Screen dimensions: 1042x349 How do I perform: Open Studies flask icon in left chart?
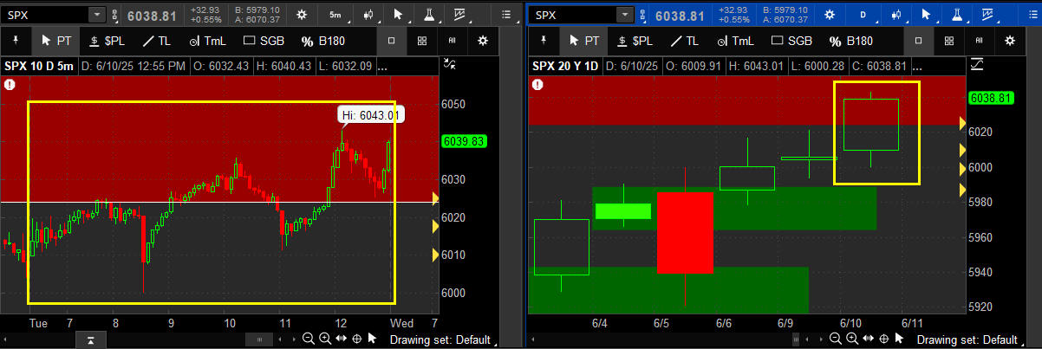pyautogui.click(x=427, y=15)
